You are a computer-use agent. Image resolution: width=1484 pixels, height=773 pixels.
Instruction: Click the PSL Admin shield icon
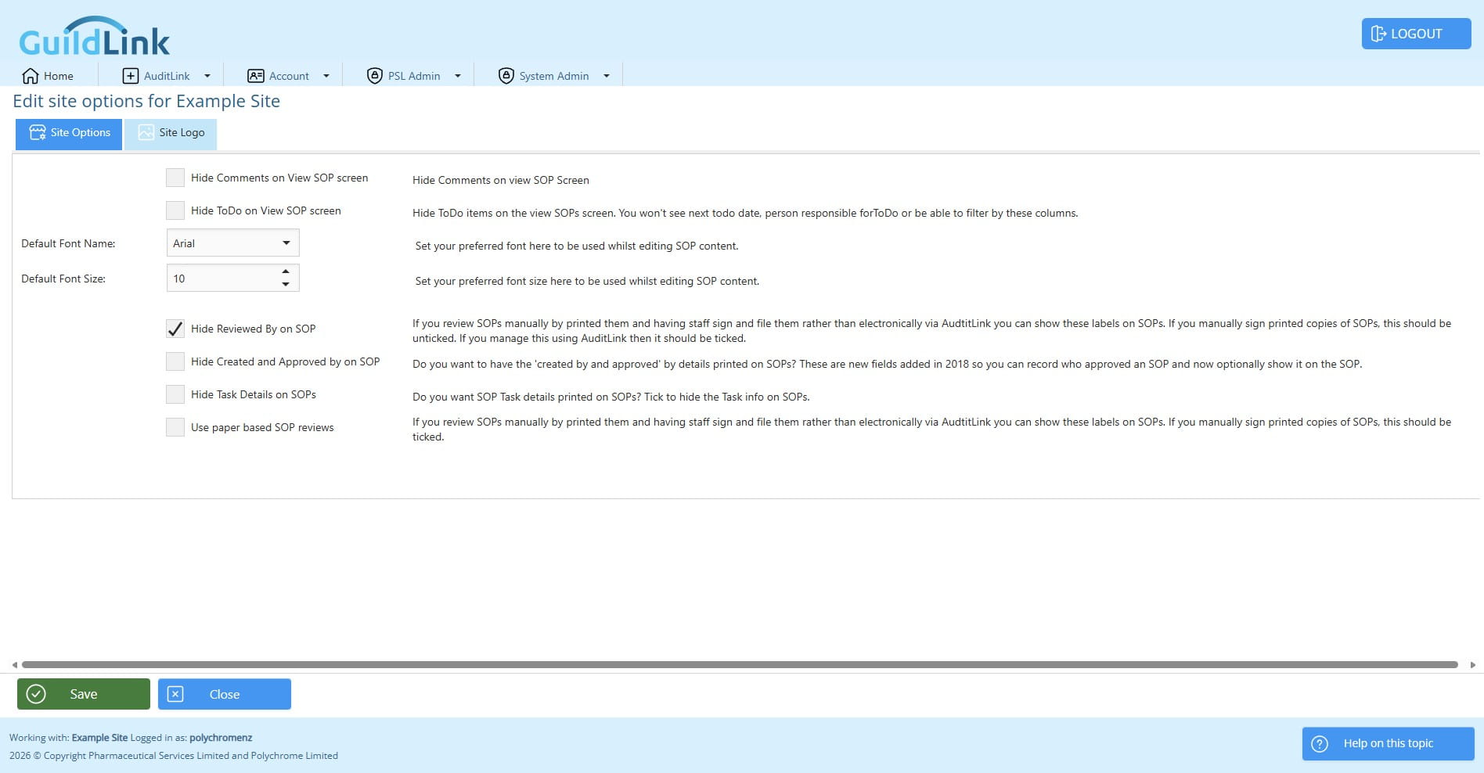click(375, 76)
